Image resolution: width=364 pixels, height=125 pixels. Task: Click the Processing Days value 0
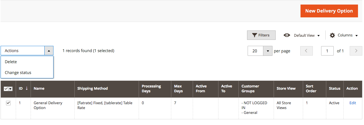143,103
